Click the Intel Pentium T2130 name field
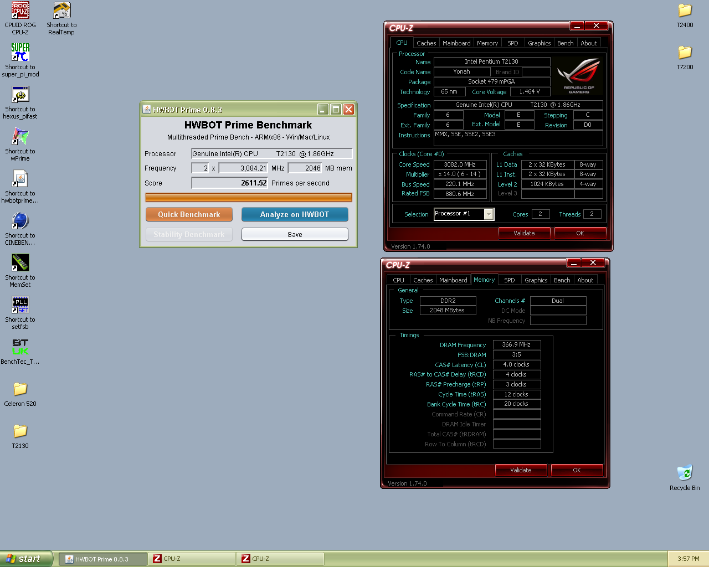Screen dimensions: 709x567 pyautogui.click(x=492, y=61)
